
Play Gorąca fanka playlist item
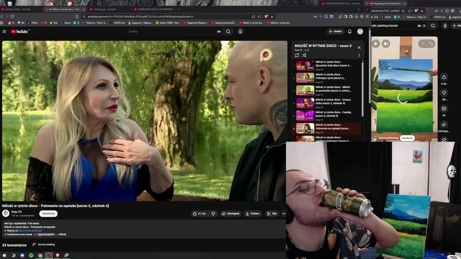[x=327, y=103]
